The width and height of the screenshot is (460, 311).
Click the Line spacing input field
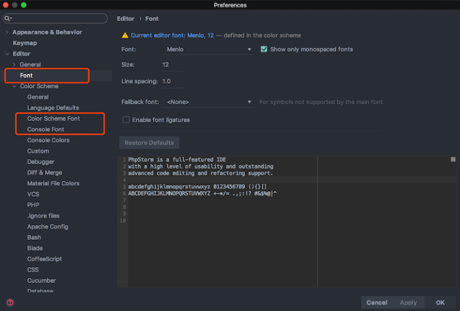(172, 81)
